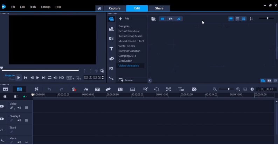Open the Media library panel icon
This screenshot has width=278, height=145.
tap(111, 19)
